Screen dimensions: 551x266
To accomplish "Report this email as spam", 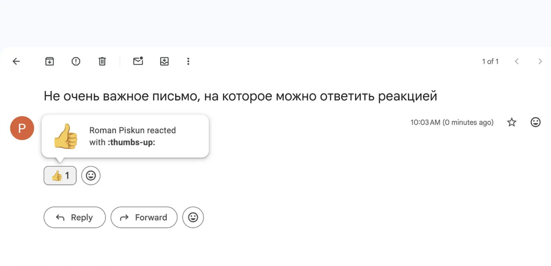I will (76, 61).
